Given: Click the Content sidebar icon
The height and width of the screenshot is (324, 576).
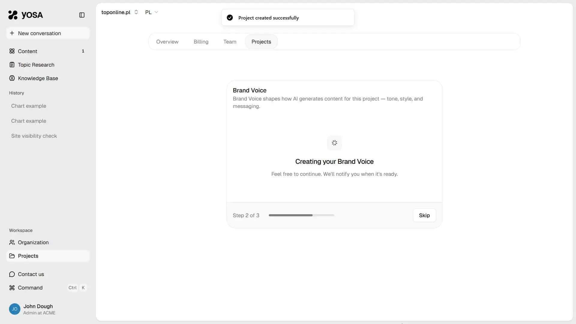Looking at the screenshot, I should (x=12, y=51).
